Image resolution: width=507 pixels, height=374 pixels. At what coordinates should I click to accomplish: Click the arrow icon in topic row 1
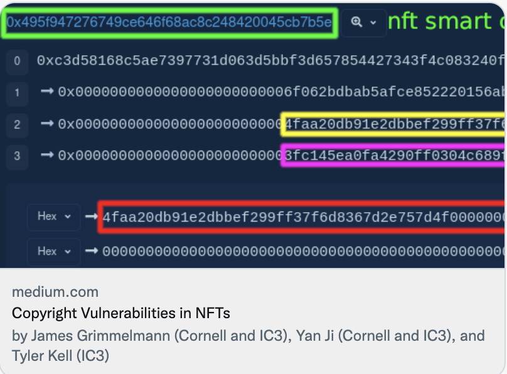(x=47, y=92)
